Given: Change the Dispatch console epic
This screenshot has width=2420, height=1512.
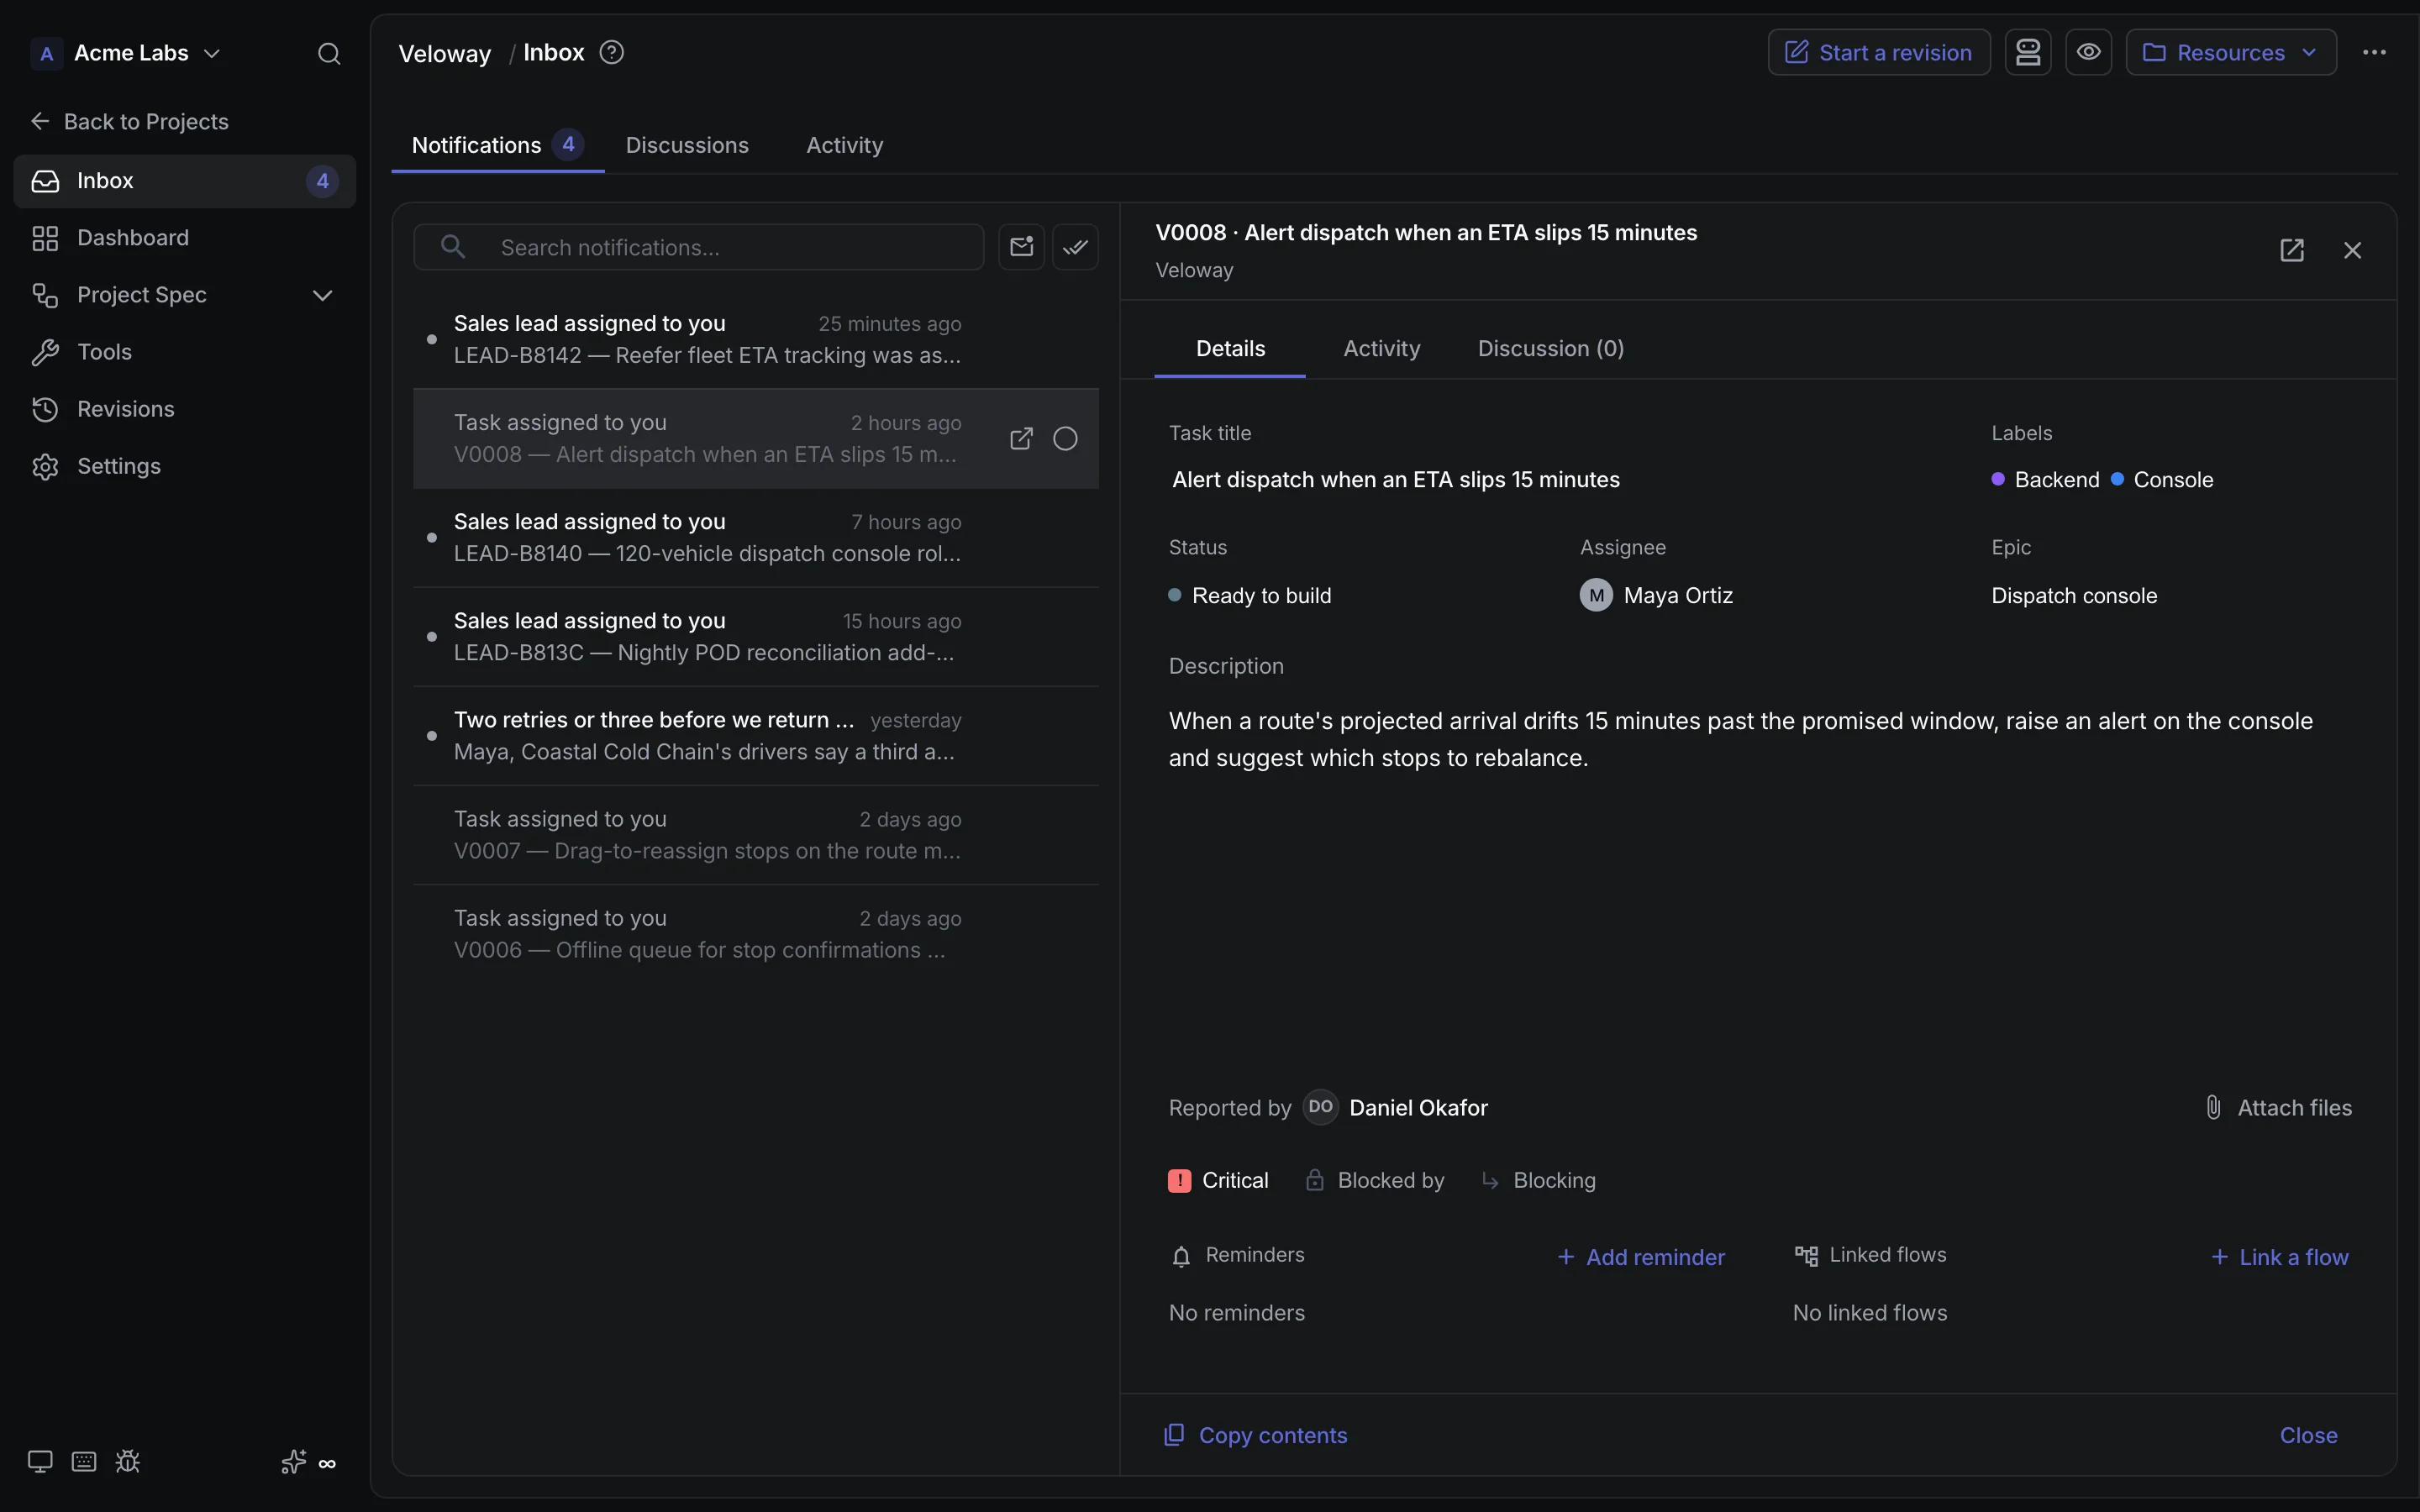Looking at the screenshot, I should (2074, 596).
